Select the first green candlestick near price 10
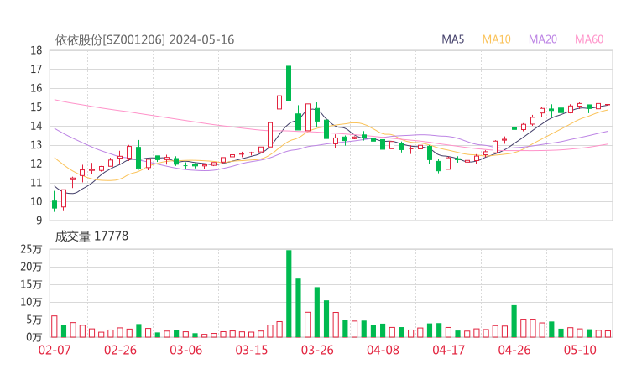 55,203
